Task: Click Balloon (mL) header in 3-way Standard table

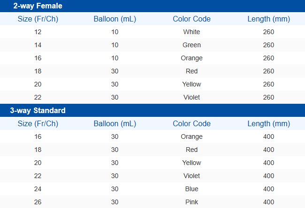Action: pos(115,124)
